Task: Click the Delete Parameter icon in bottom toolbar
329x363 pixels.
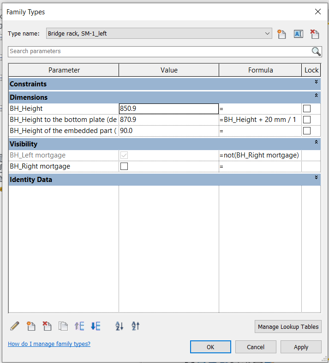Action: point(47,326)
